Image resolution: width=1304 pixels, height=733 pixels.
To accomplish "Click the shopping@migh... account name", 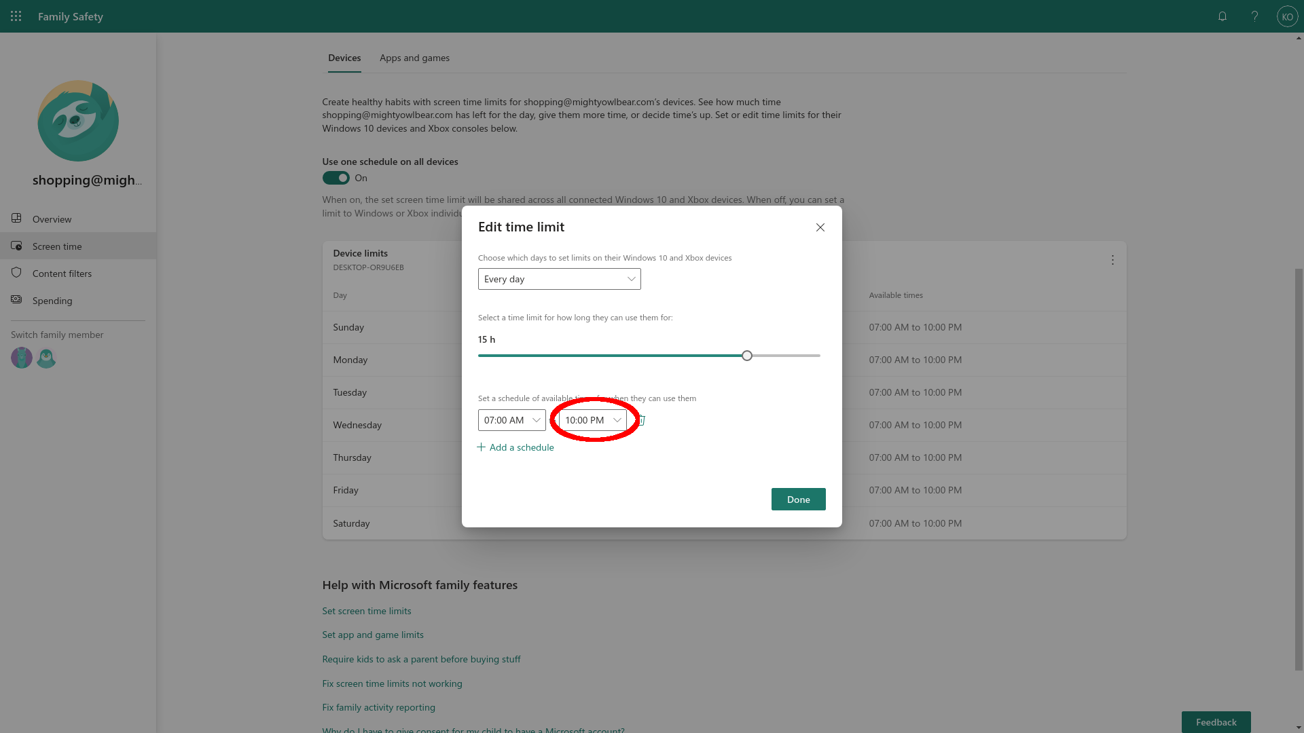I will click(x=87, y=180).
